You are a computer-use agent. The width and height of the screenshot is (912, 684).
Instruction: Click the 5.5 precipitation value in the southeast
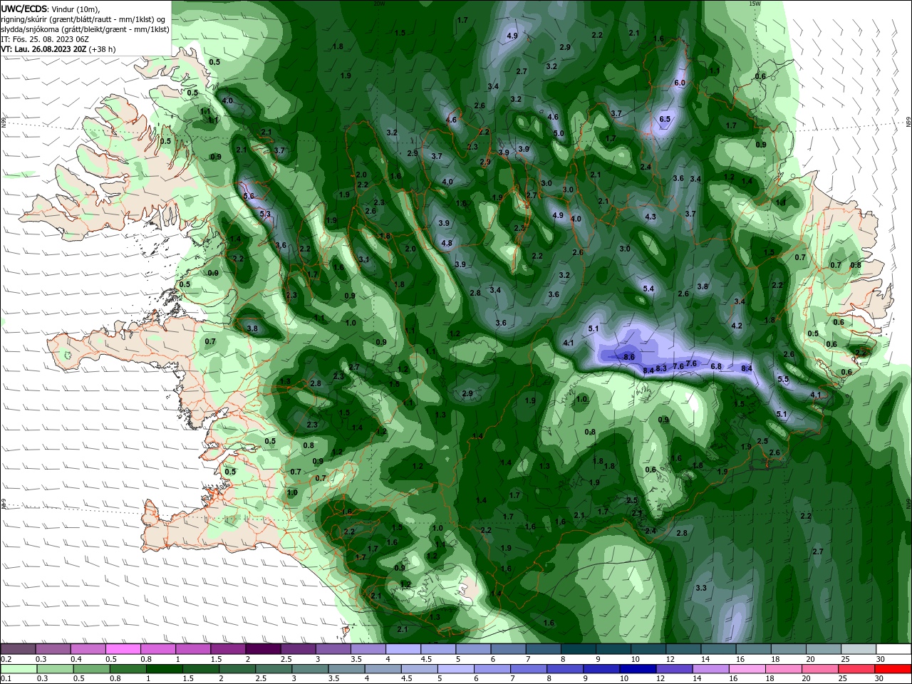click(x=783, y=379)
